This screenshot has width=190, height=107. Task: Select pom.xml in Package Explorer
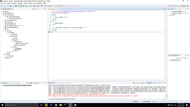(8, 58)
